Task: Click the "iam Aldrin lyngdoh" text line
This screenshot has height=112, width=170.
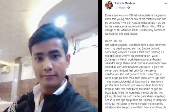Action: pyautogui.click(x=135, y=45)
